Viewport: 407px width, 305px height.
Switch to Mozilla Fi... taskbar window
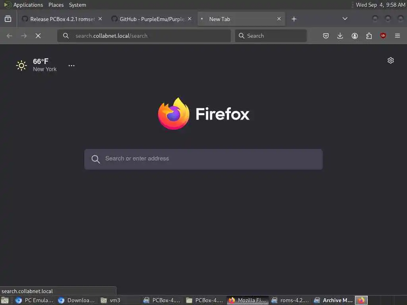247,300
